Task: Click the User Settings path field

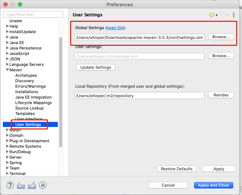Action: coord(140,56)
